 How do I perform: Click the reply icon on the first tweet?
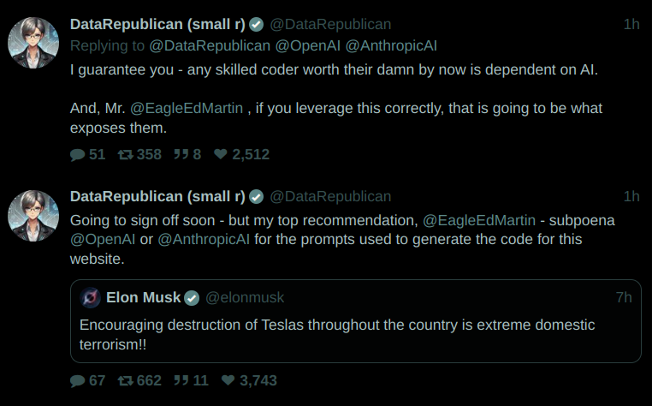pyautogui.click(x=78, y=154)
